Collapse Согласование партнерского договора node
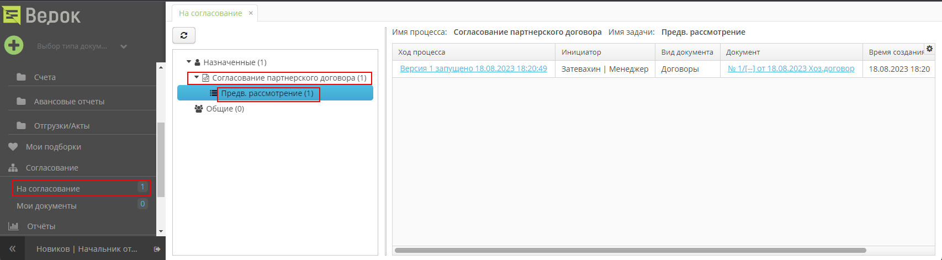 (197, 78)
